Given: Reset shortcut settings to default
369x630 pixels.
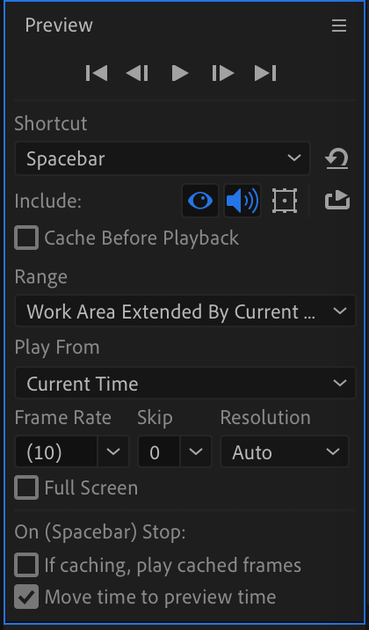Looking at the screenshot, I should coord(336,158).
